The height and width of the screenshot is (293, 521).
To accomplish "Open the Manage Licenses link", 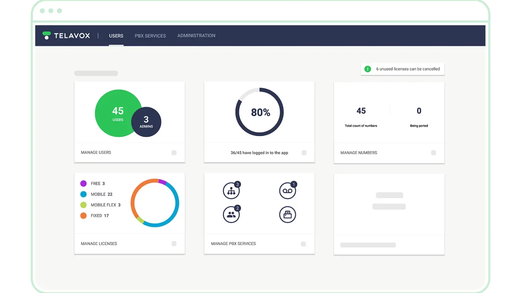I will point(99,244).
